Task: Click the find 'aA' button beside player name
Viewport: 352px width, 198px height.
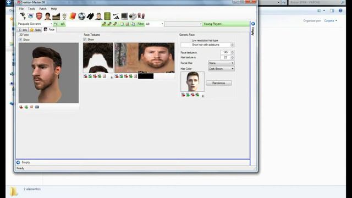Action: (x=63, y=24)
